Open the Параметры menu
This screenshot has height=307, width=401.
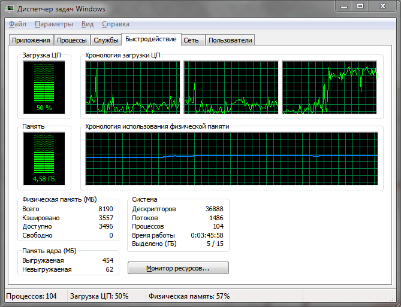54,25
